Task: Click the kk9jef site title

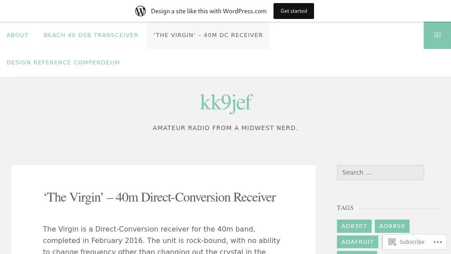Action: point(226,103)
